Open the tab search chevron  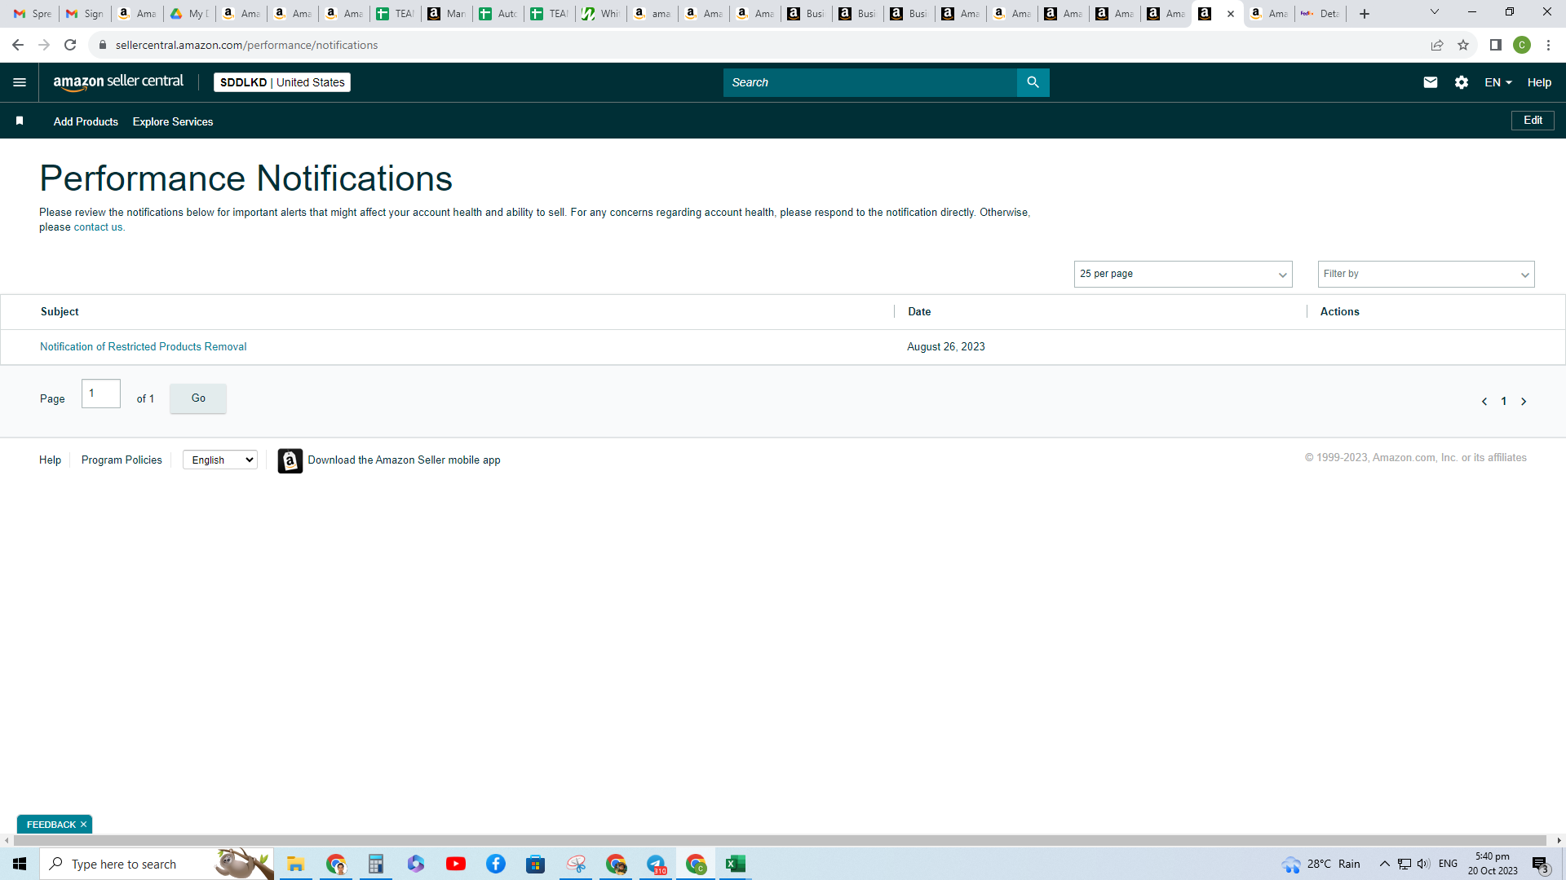(x=1434, y=12)
